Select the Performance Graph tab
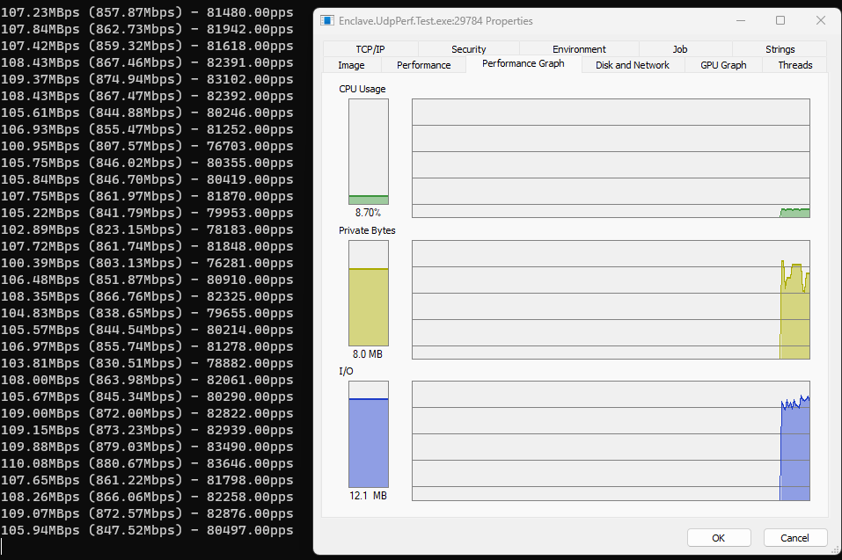The height and width of the screenshot is (560, 842). (524, 63)
